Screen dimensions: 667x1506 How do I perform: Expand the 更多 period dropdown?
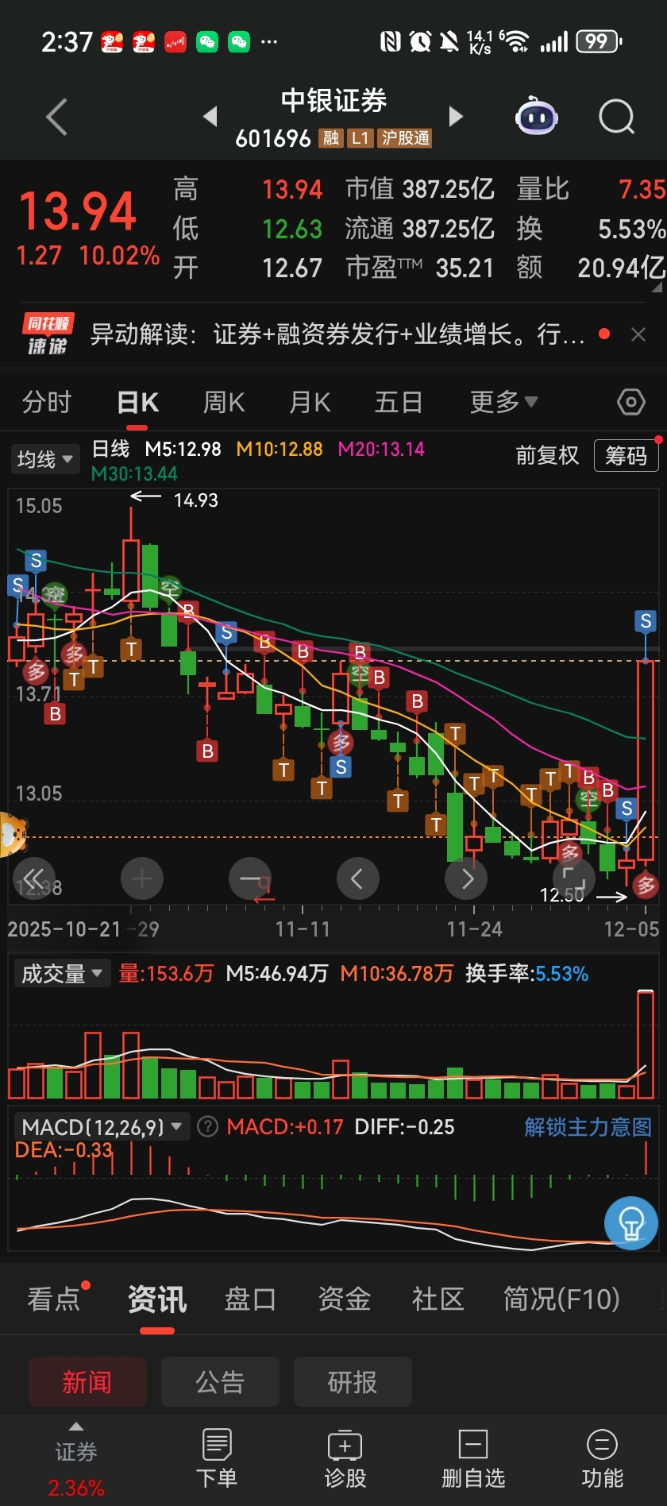[503, 402]
